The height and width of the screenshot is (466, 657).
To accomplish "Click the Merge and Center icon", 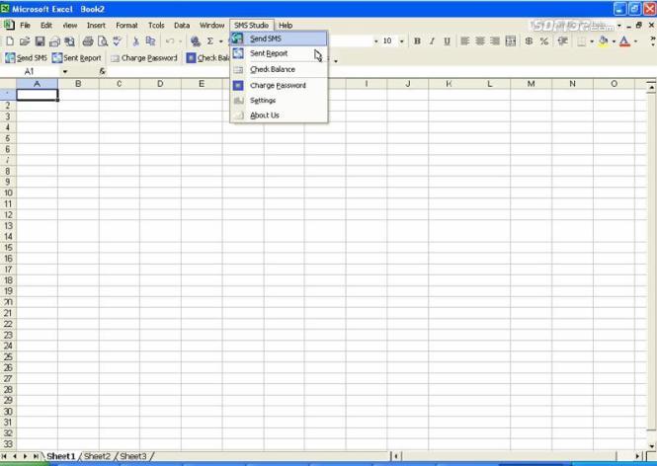I will (511, 41).
